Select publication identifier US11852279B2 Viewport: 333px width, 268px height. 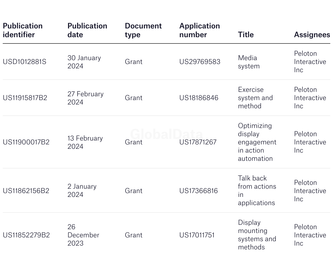(26, 235)
